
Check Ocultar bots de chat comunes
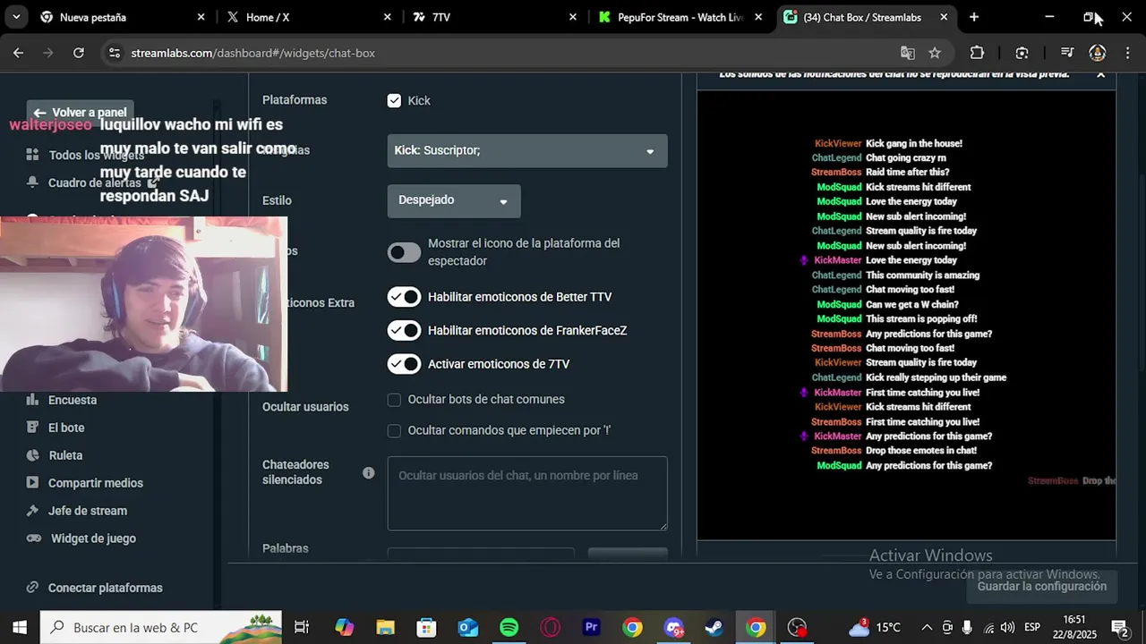(394, 400)
